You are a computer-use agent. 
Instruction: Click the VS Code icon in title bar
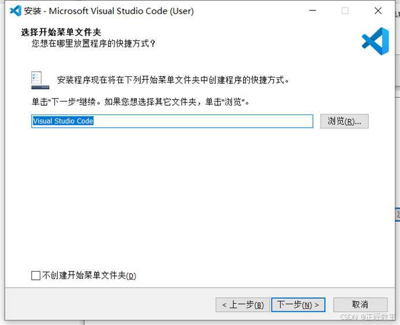click(x=16, y=11)
